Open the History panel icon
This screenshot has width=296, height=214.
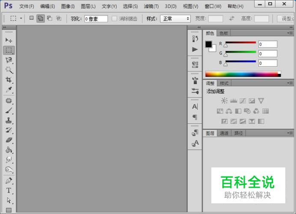[195, 39]
